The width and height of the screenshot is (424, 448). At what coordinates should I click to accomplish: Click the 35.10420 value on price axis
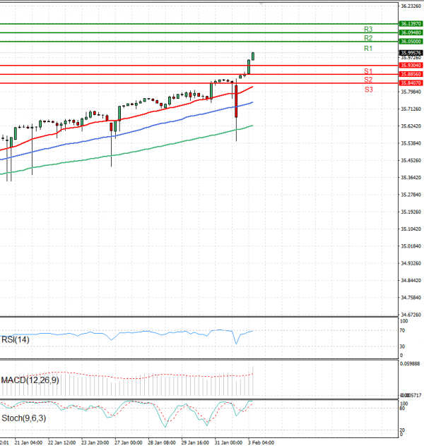pyautogui.click(x=411, y=229)
